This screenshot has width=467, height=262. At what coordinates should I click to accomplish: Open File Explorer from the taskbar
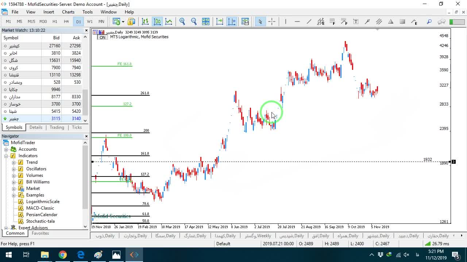coord(45,255)
